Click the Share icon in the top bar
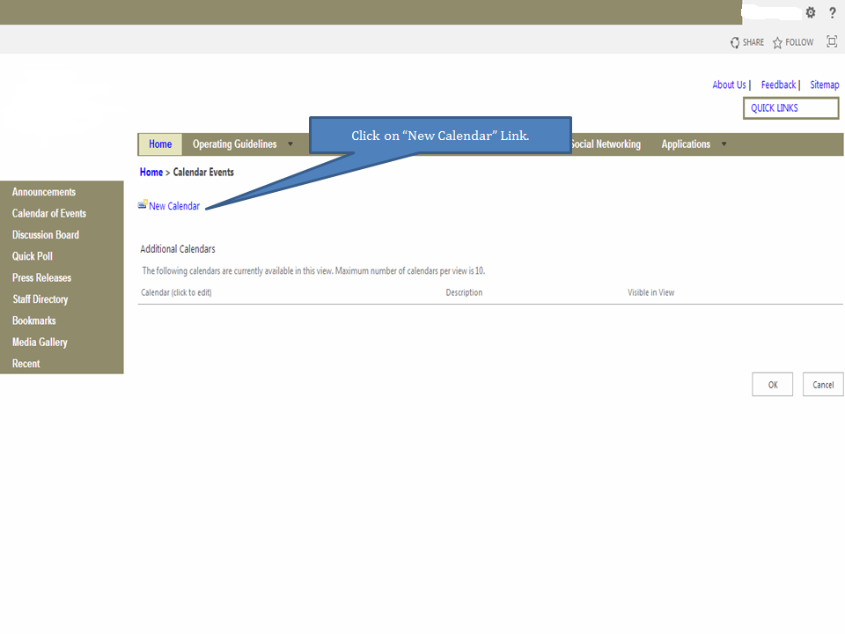 pos(736,42)
